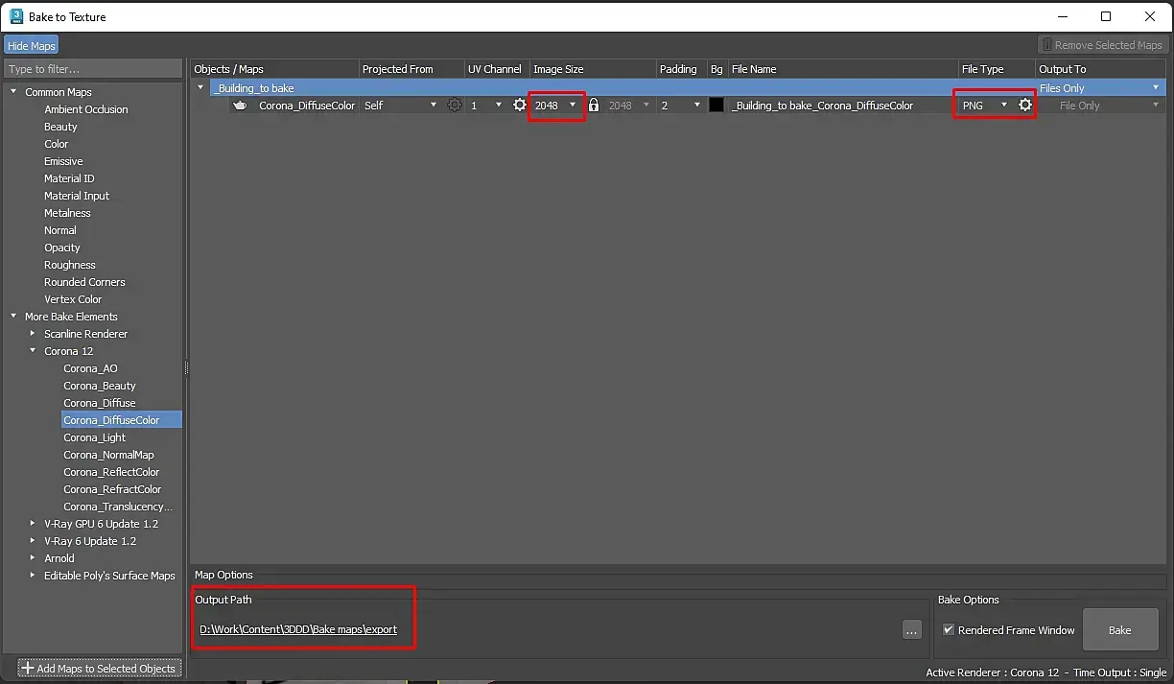Select Corona_ReflectColor element
The width and height of the screenshot is (1174, 684).
click(x=111, y=472)
